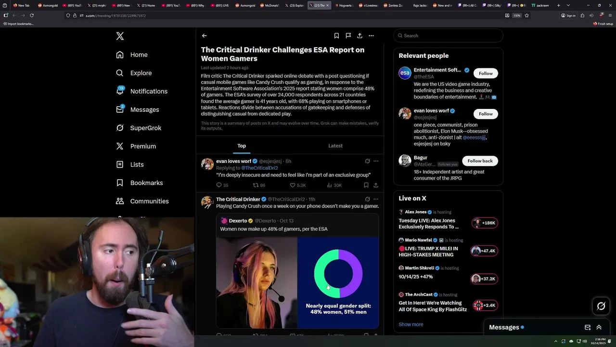The width and height of the screenshot is (616, 347).
Task: Click the X logo in the sidebar
Action: pos(120,36)
